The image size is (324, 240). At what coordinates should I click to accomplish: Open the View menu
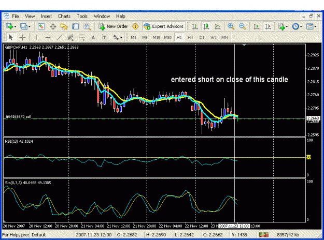(30, 16)
